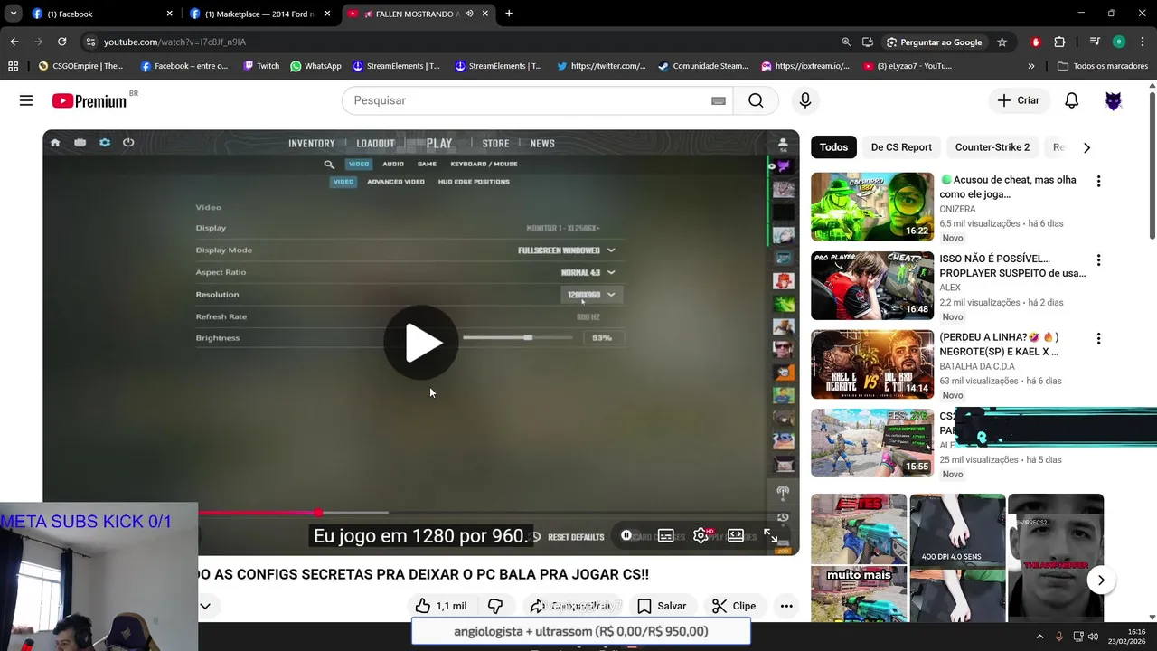The height and width of the screenshot is (651, 1157).
Task: Create a clip with Clipe button
Action: coord(734,606)
